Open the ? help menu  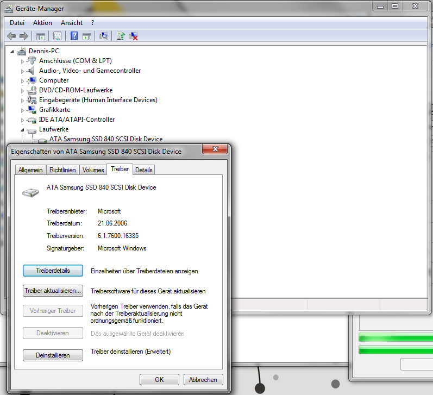(92, 23)
